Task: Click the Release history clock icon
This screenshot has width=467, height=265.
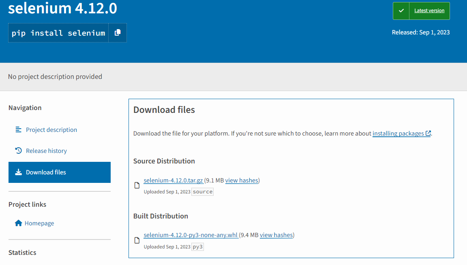Action: [x=19, y=151]
